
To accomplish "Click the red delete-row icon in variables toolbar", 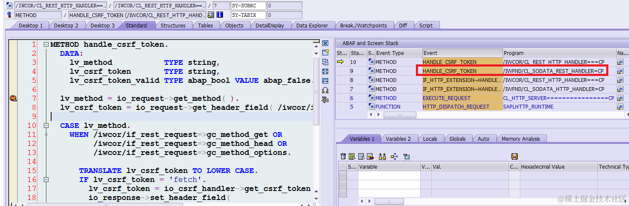I will [370, 157].
